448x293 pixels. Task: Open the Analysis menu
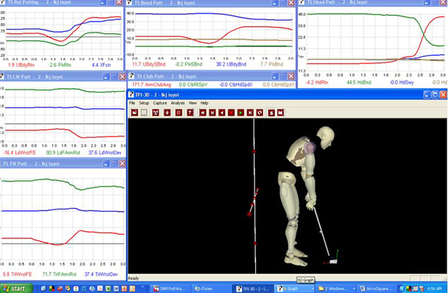tap(178, 103)
